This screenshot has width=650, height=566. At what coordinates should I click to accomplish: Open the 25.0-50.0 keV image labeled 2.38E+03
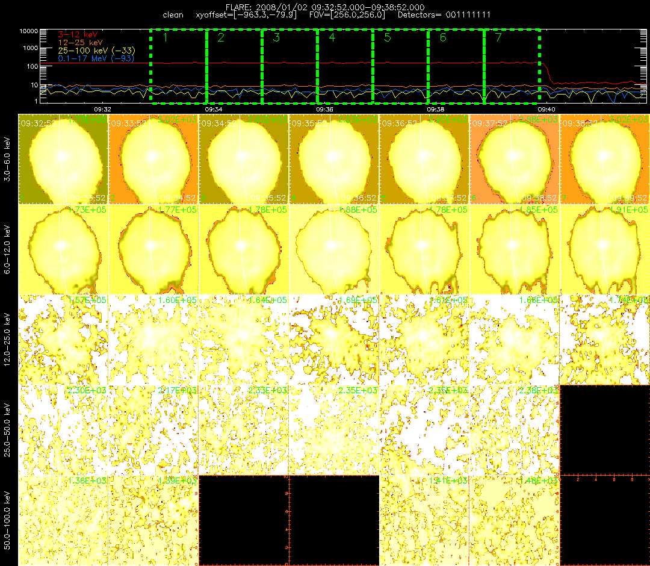point(515,430)
